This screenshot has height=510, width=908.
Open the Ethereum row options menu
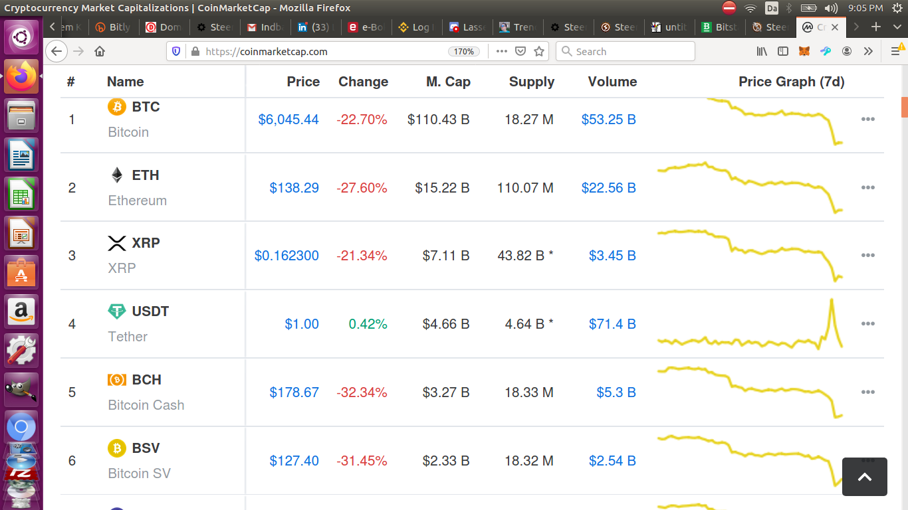click(867, 188)
